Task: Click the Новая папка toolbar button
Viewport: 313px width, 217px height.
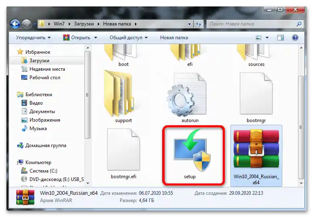Action: (174, 38)
